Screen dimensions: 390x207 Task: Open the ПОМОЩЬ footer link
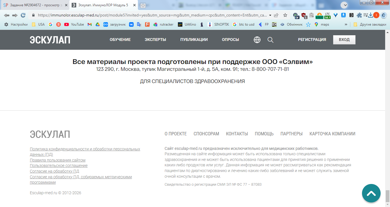pos(264,134)
